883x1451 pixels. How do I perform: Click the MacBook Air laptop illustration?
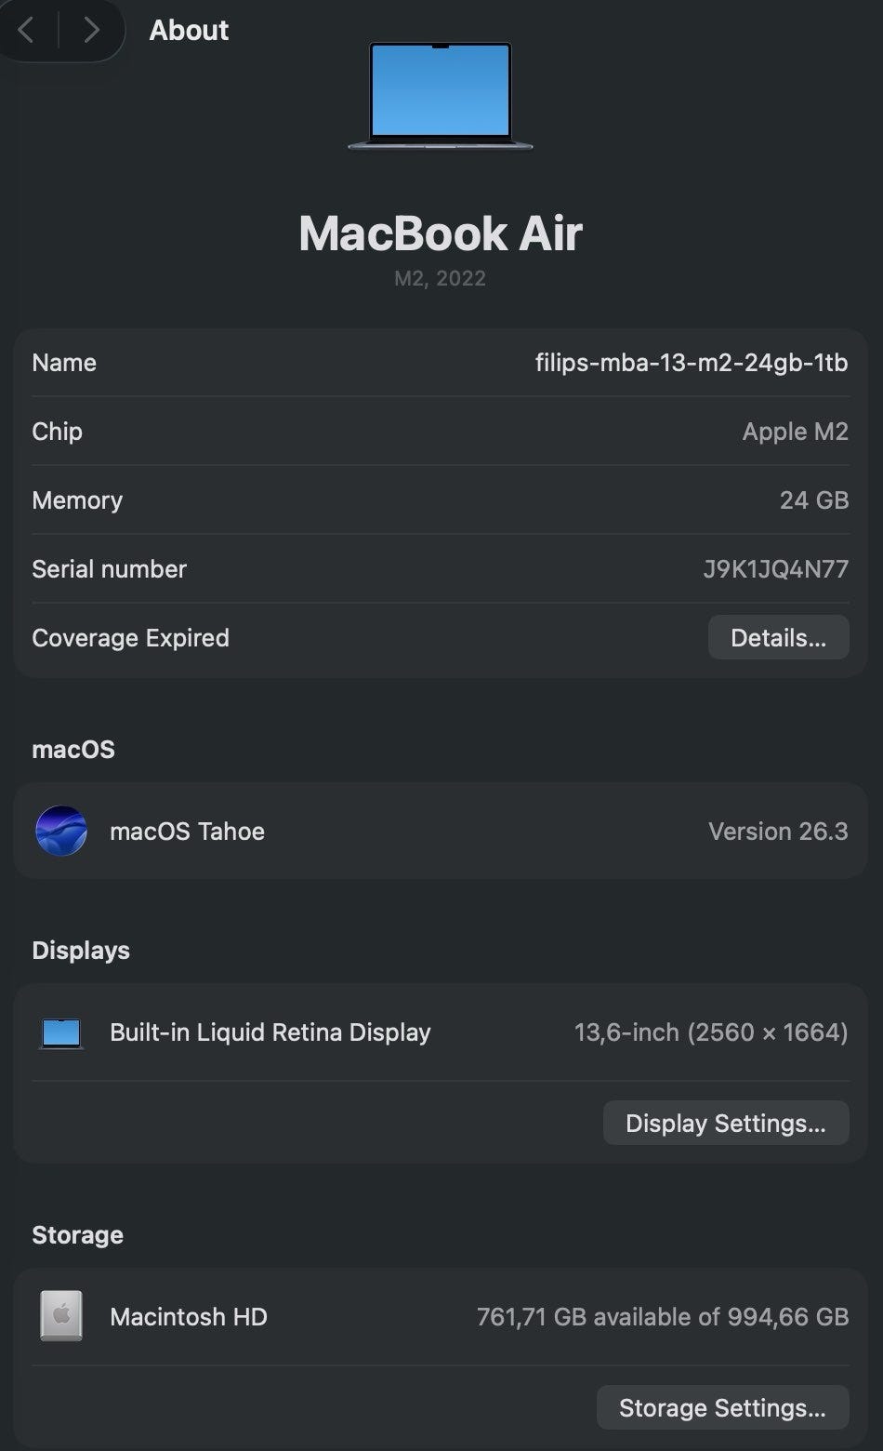coord(441,96)
